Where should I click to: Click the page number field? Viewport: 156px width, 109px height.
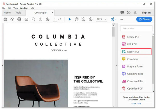click(55, 19)
